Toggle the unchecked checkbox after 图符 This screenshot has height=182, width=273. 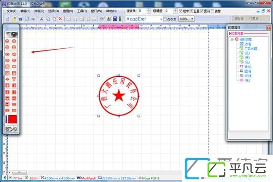point(212,11)
